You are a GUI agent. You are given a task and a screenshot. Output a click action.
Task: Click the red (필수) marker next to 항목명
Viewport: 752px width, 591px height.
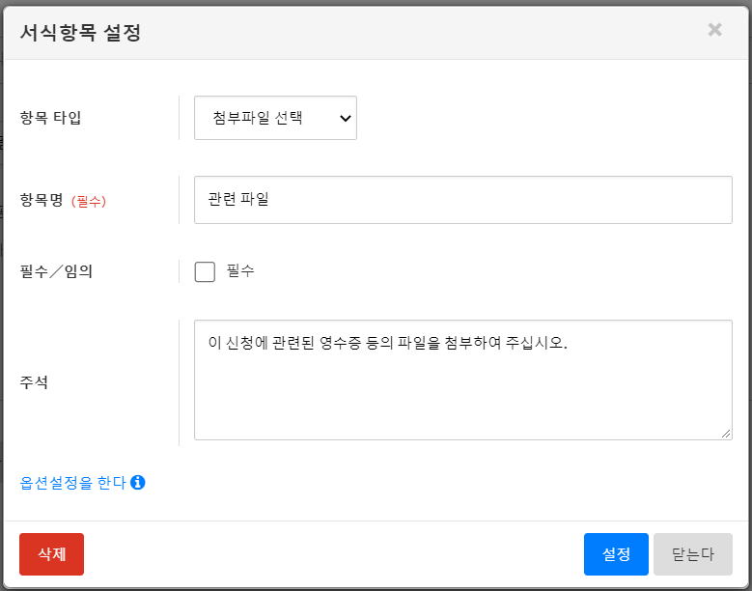coord(89,201)
